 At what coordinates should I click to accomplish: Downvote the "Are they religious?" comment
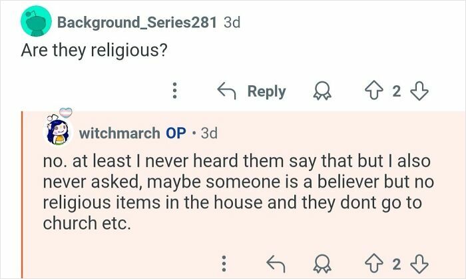[419, 91]
